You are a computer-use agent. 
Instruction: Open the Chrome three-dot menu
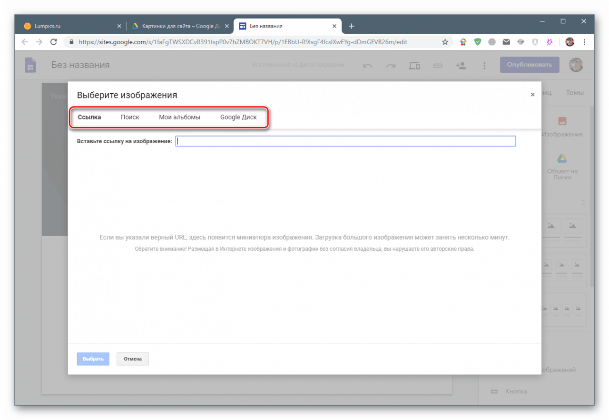click(x=584, y=42)
